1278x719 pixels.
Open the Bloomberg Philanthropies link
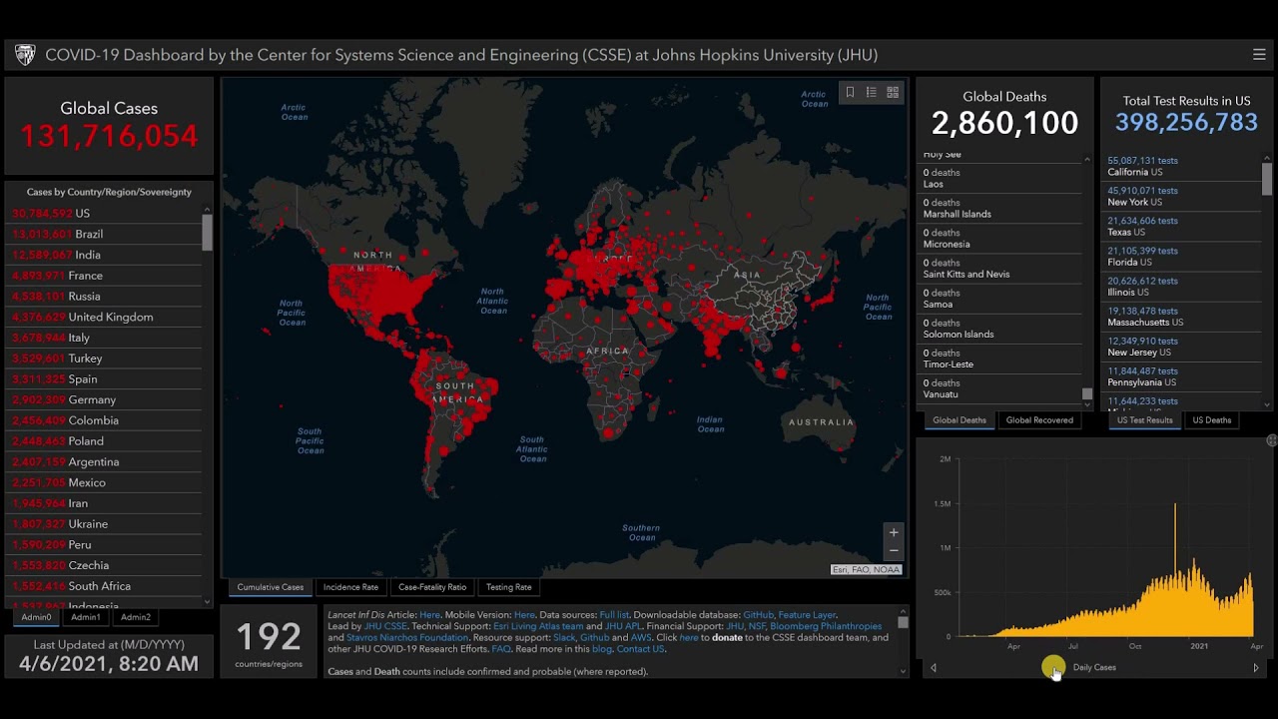[x=826, y=626]
